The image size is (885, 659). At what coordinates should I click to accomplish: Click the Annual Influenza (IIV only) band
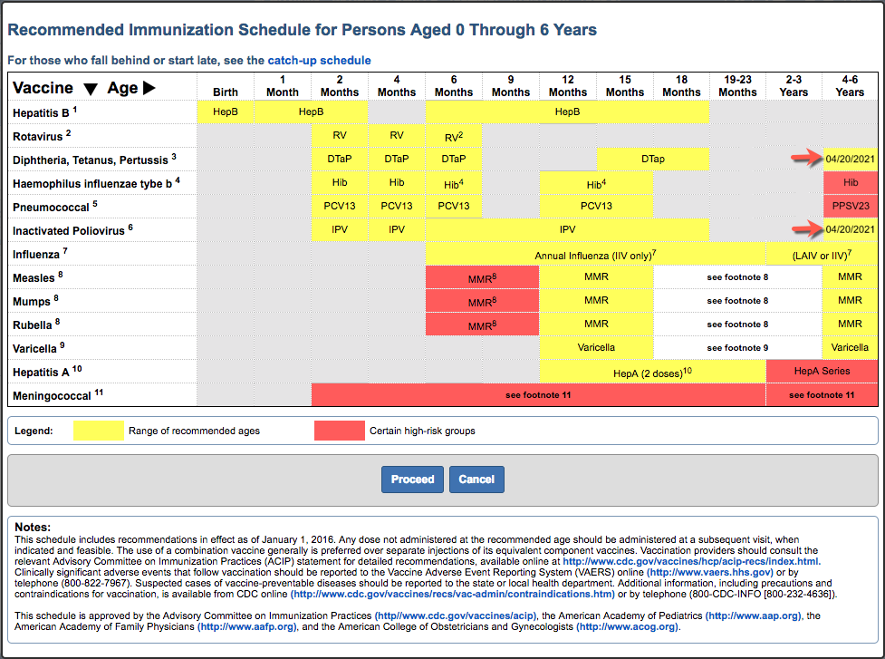click(x=598, y=253)
